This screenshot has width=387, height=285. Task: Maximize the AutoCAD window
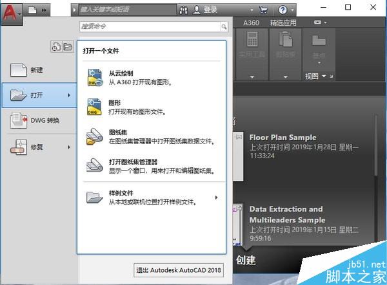click(348, 7)
